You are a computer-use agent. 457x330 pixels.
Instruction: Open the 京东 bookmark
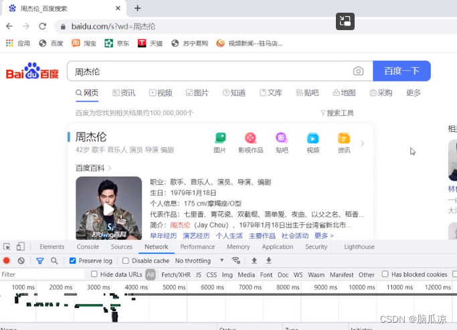pyautogui.click(x=117, y=44)
